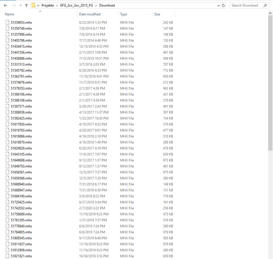Select file name 51808545.mhx
This screenshot has height=259, width=273.
(x=21, y=238)
